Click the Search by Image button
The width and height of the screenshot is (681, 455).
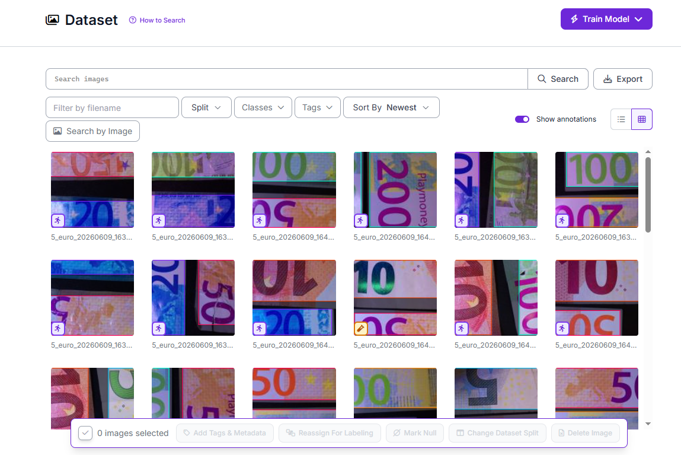click(92, 131)
